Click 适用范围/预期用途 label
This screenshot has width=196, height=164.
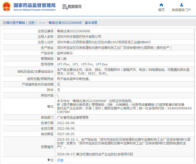pyautogui.click(x=40, y=79)
